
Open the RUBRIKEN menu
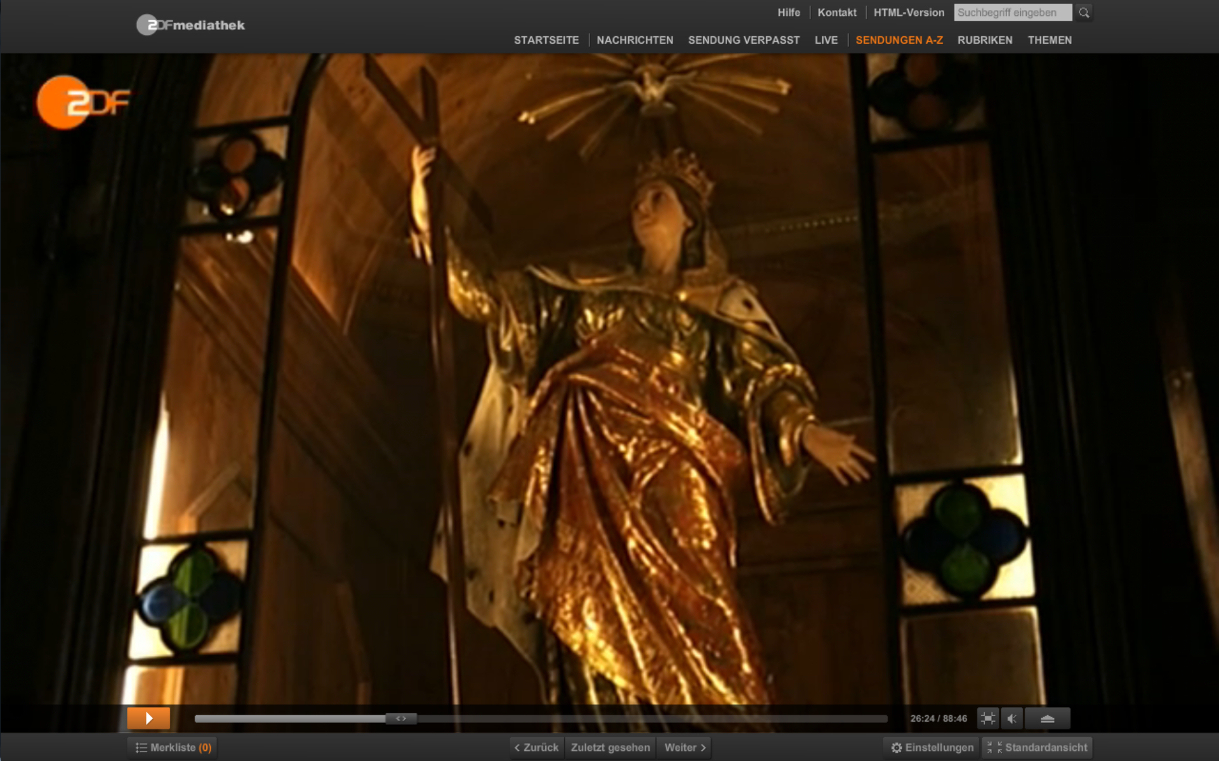pyautogui.click(x=984, y=40)
